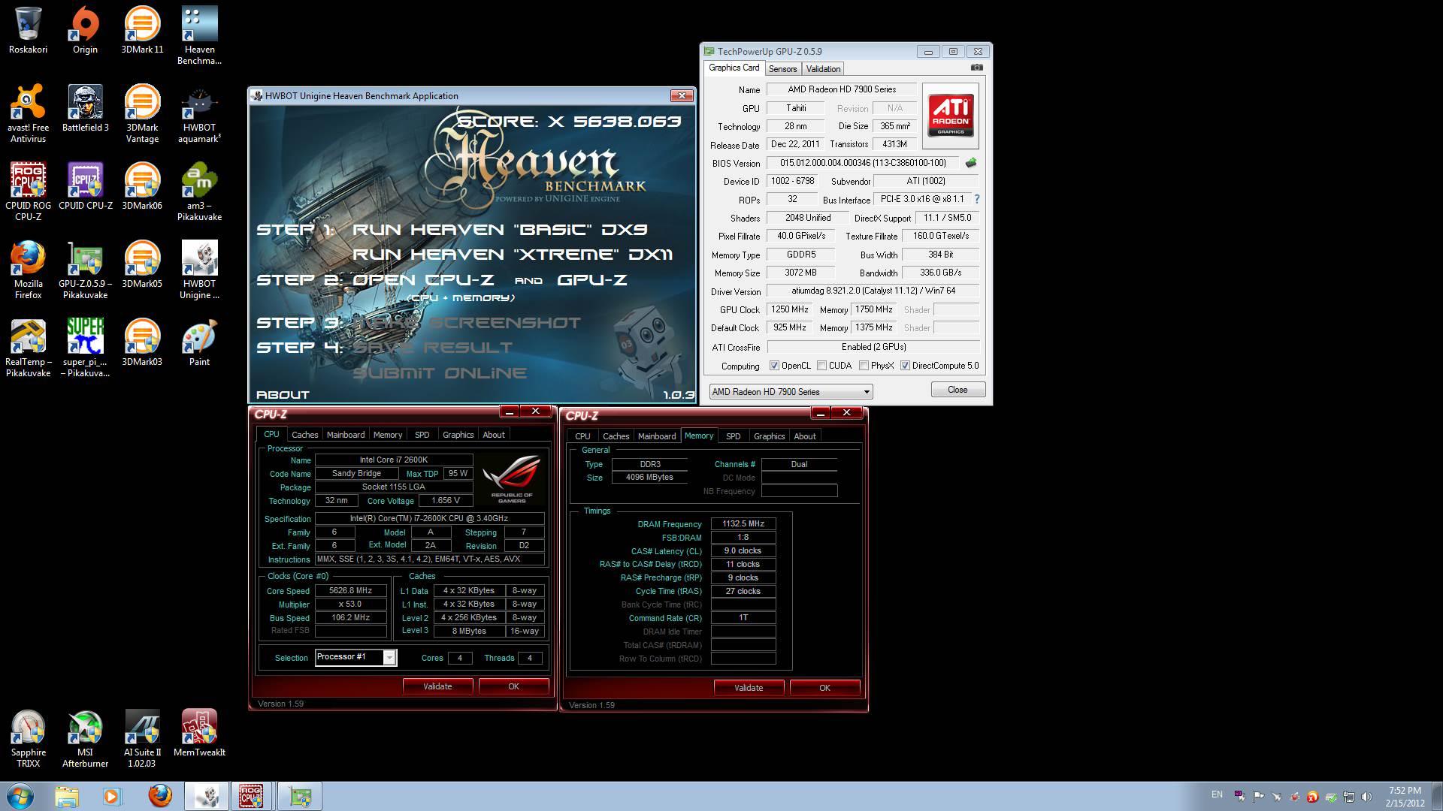This screenshot has height=811, width=1443.
Task: Click the GPU Clock 1250 MHz field
Action: 791,309
